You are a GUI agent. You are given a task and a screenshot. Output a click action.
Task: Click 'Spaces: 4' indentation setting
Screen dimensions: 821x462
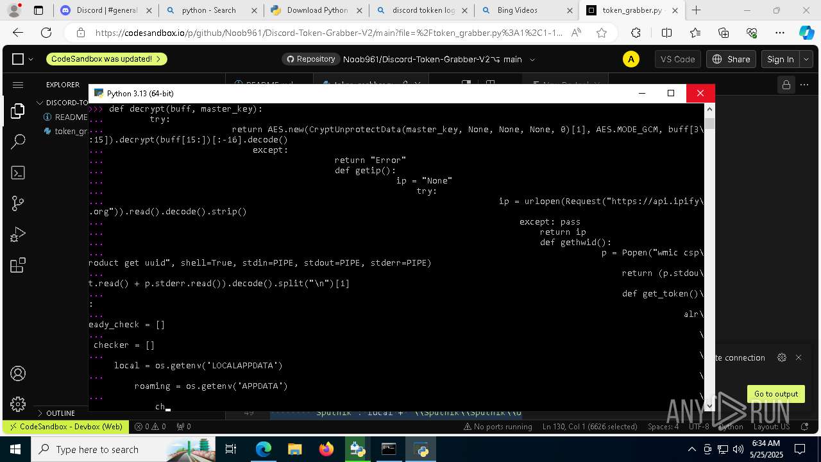tap(663, 427)
